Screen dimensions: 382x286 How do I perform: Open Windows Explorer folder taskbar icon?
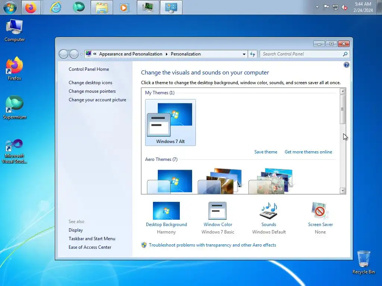click(x=102, y=7)
